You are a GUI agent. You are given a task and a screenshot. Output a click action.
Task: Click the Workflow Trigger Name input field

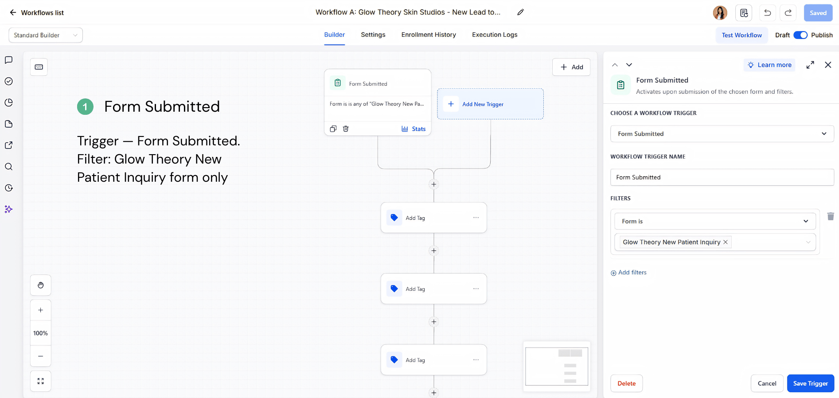tap(722, 177)
